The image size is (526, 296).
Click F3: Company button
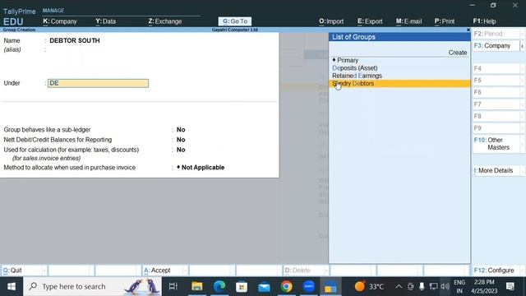[x=496, y=46]
